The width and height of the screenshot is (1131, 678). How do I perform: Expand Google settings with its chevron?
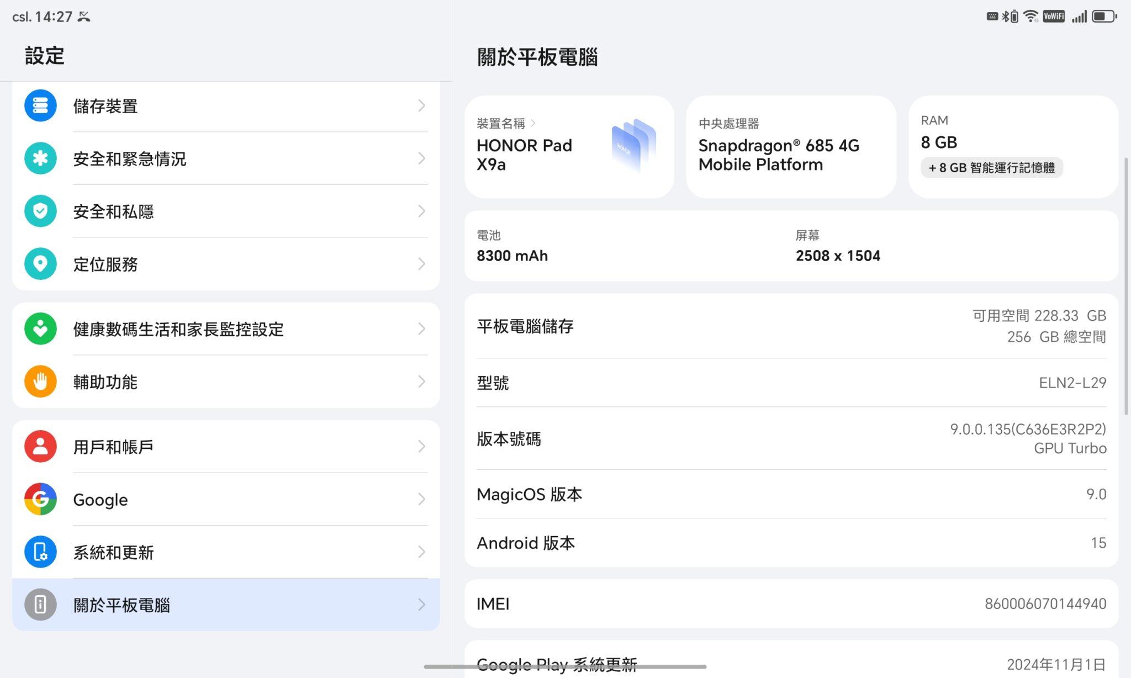coord(421,499)
